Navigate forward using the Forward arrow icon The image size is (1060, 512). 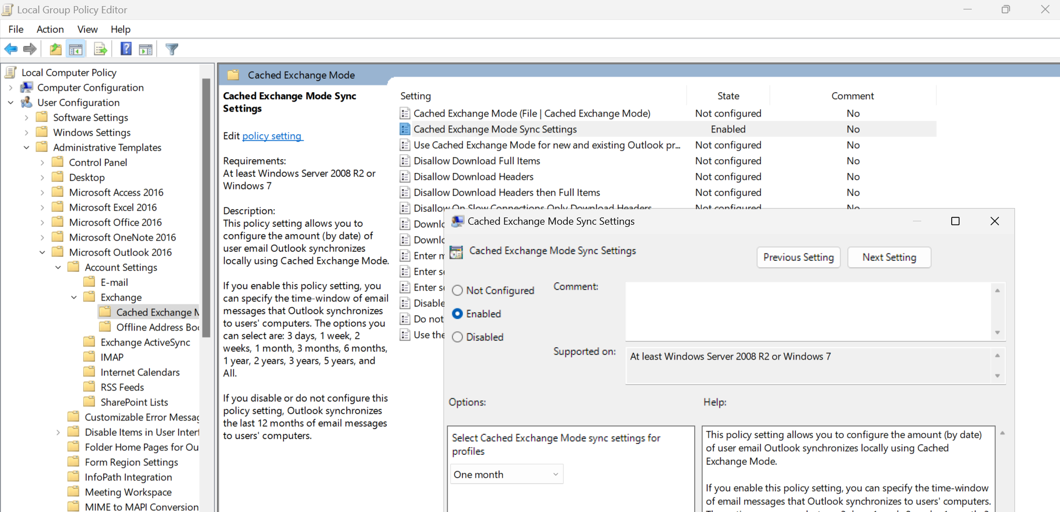click(30, 49)
